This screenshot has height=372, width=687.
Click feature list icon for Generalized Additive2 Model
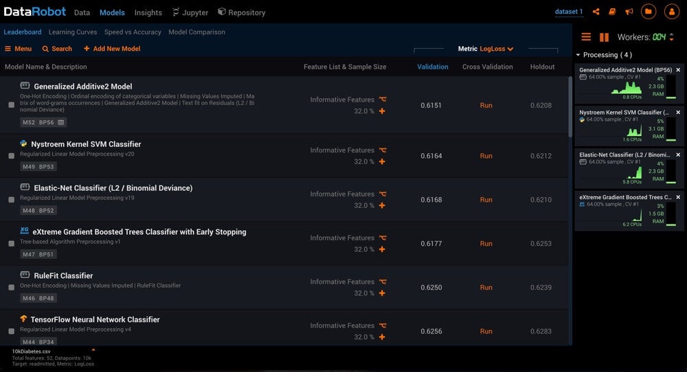383,100
